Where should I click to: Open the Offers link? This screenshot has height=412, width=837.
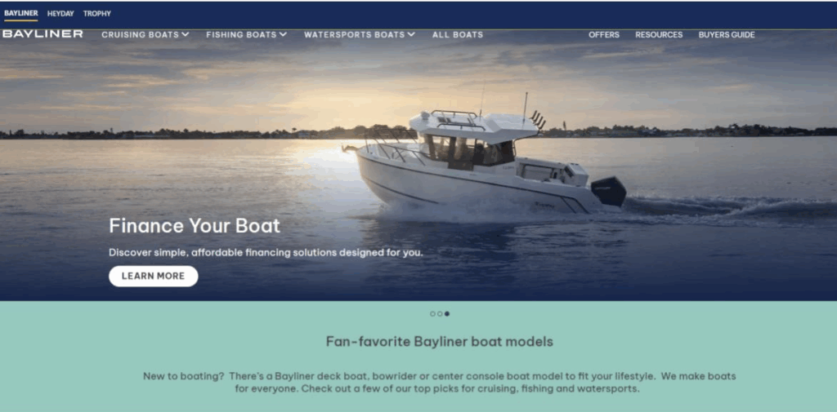(x=604, y=34)
